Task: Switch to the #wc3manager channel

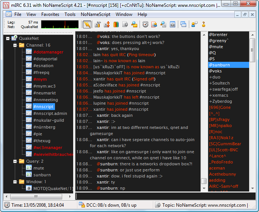Action: [48, 148]
